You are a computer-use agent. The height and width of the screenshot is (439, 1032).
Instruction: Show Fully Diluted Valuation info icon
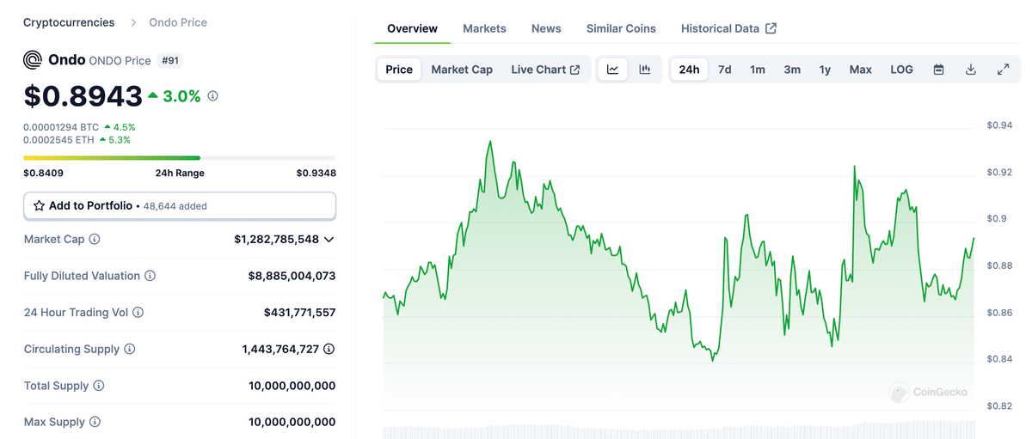point(150,276)
